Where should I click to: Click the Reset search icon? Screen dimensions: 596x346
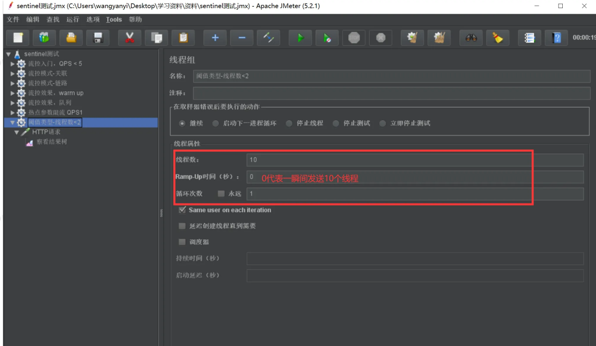pyautogui.click(x=497, y=38)
